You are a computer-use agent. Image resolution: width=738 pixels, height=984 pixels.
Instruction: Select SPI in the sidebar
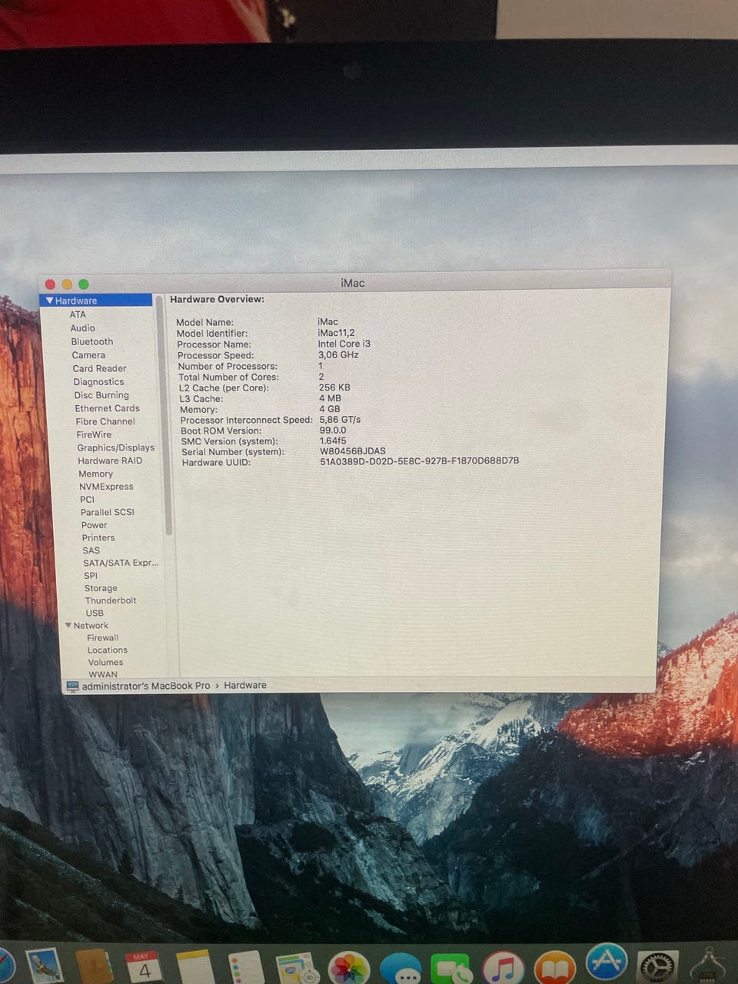click(x=91, y=576)
